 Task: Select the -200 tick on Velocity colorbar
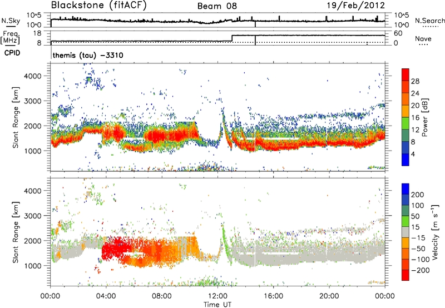coord(421,270)
